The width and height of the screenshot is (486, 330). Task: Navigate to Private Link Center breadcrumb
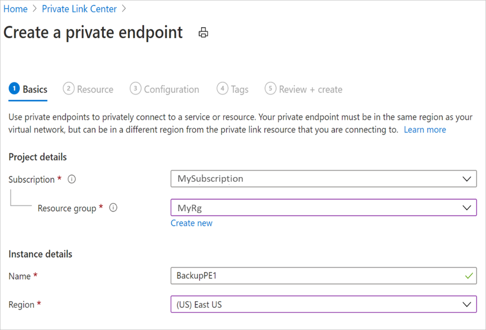click(x=79, y=9)
